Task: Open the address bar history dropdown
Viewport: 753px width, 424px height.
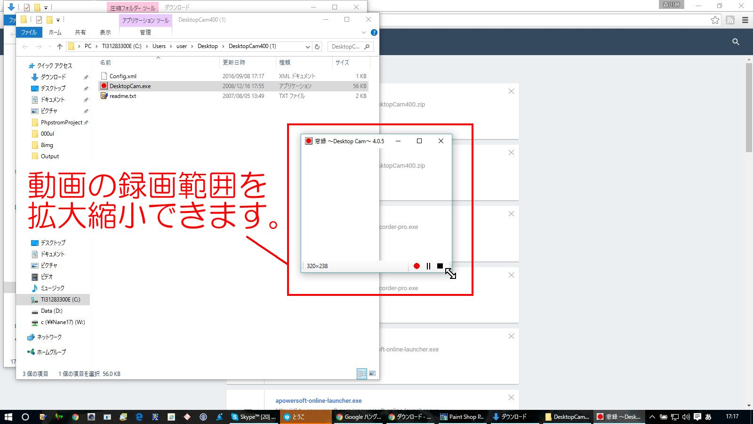Action: coord(307,47)
